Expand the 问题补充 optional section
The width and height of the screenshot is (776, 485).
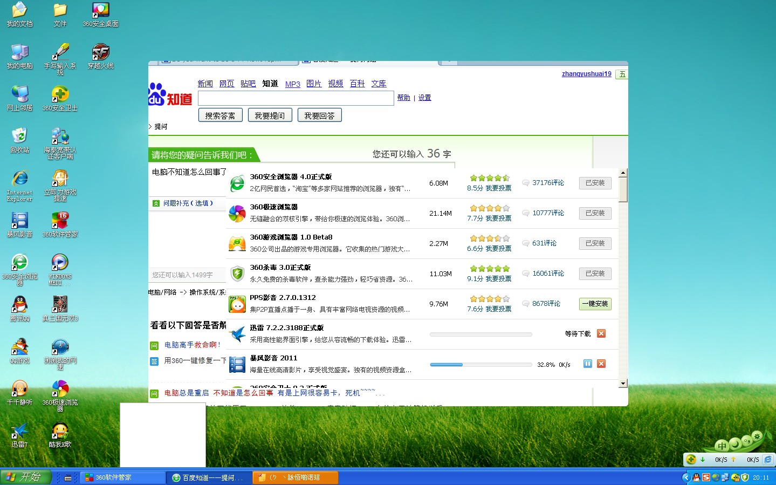click(183, 203)
